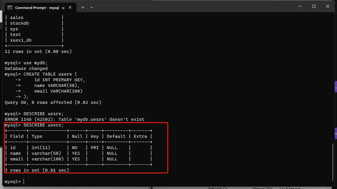Viewport: 337px width, 189px height.
Task: Click the '3 rows in set' result line
Action: [x=37, y=170]
